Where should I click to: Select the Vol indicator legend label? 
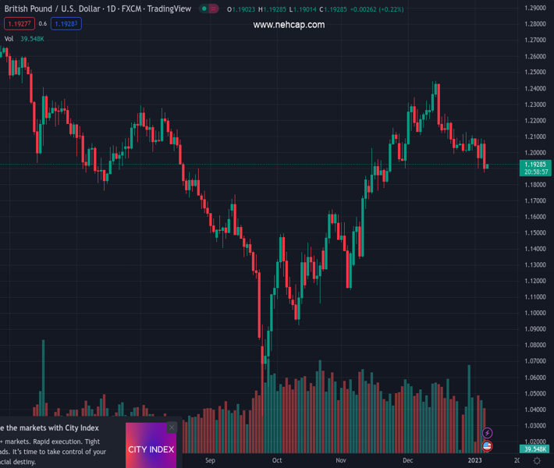9,38
